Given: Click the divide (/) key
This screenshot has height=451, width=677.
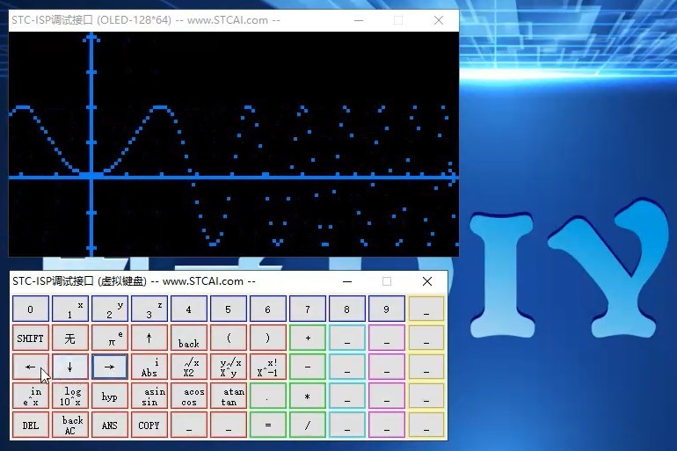Looking at the screenshot, I should (x=308, y=426).
